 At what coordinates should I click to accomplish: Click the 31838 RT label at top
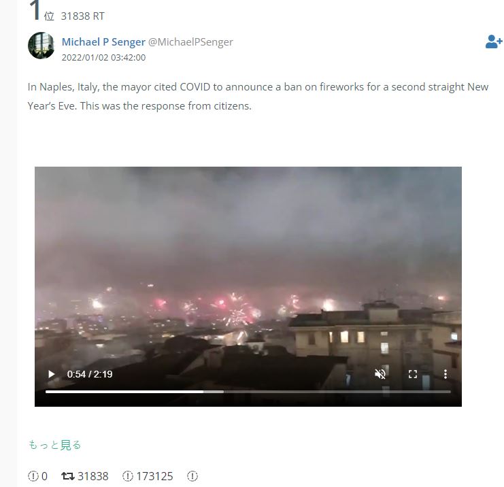click(82, 16)
